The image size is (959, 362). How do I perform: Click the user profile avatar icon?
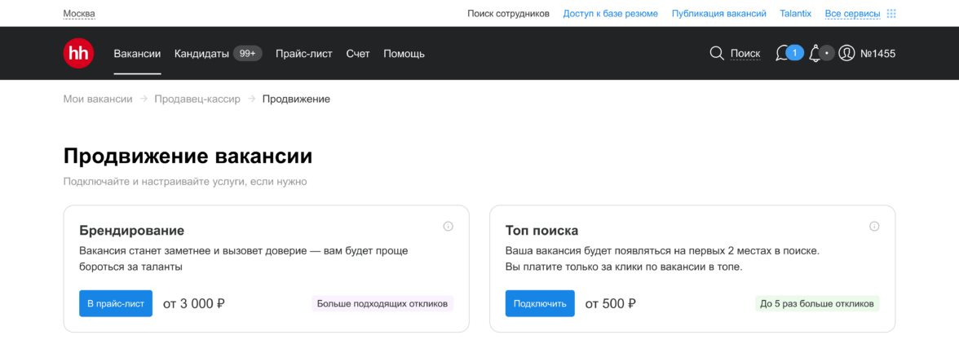846,54
